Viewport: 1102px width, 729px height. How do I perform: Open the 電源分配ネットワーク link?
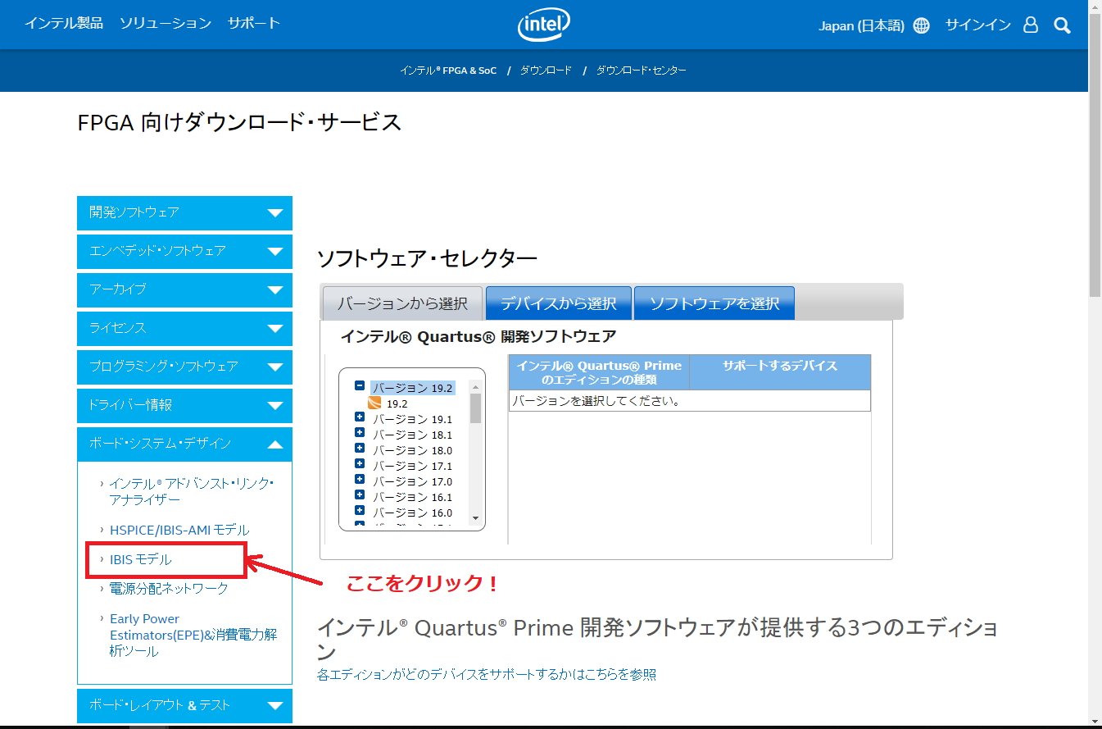[169, 589]
